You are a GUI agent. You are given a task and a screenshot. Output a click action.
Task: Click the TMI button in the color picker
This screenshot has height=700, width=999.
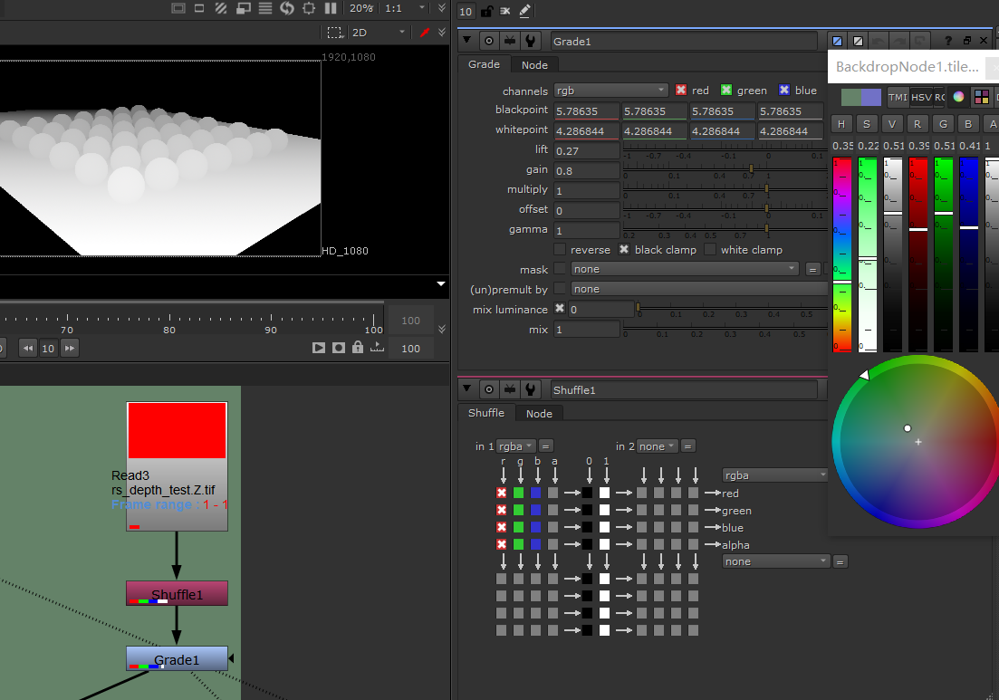897,97
